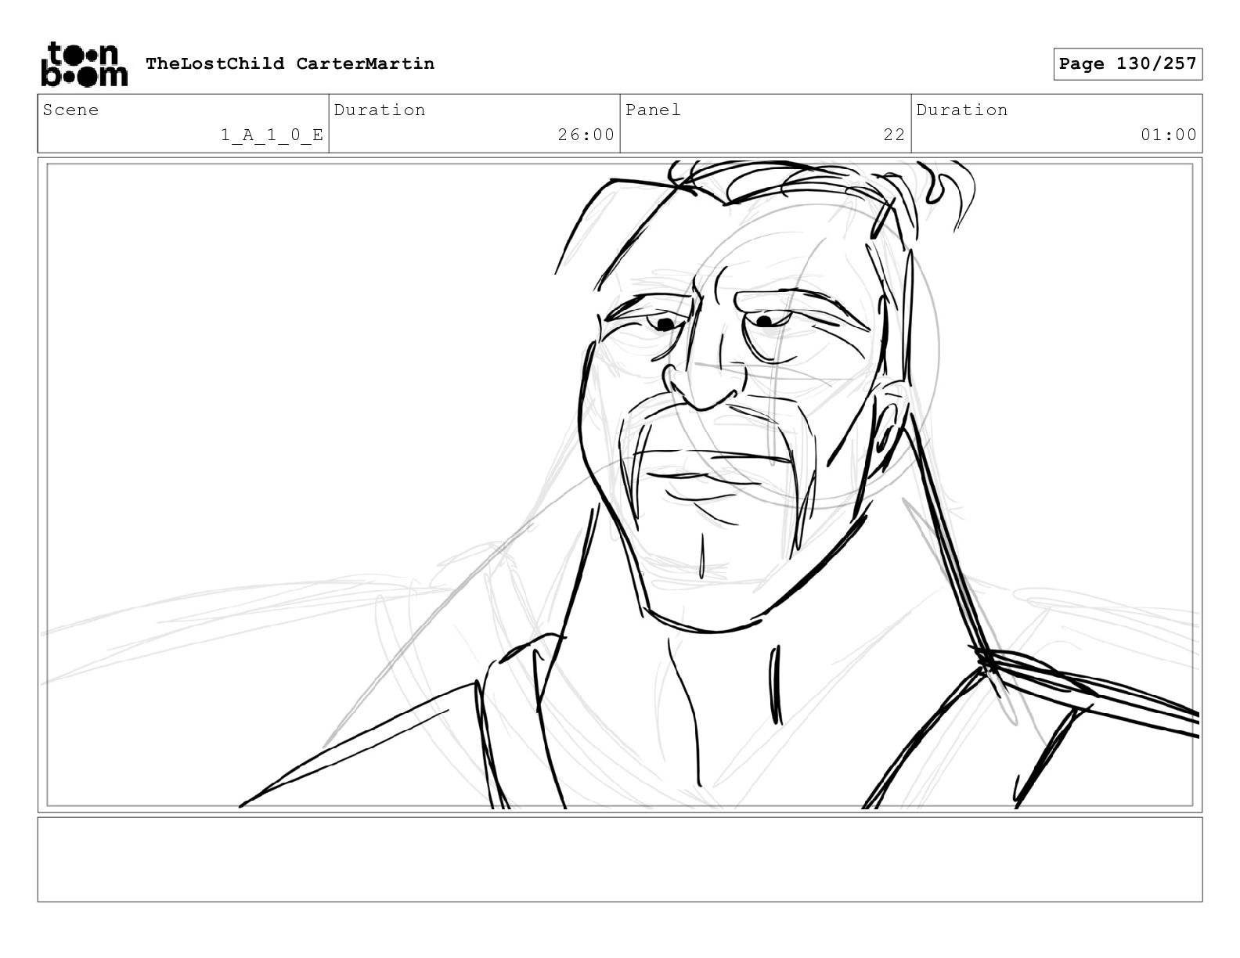
Task: Select the scene name 1_A_1_0_E
Action: click(x=272, y=135)
